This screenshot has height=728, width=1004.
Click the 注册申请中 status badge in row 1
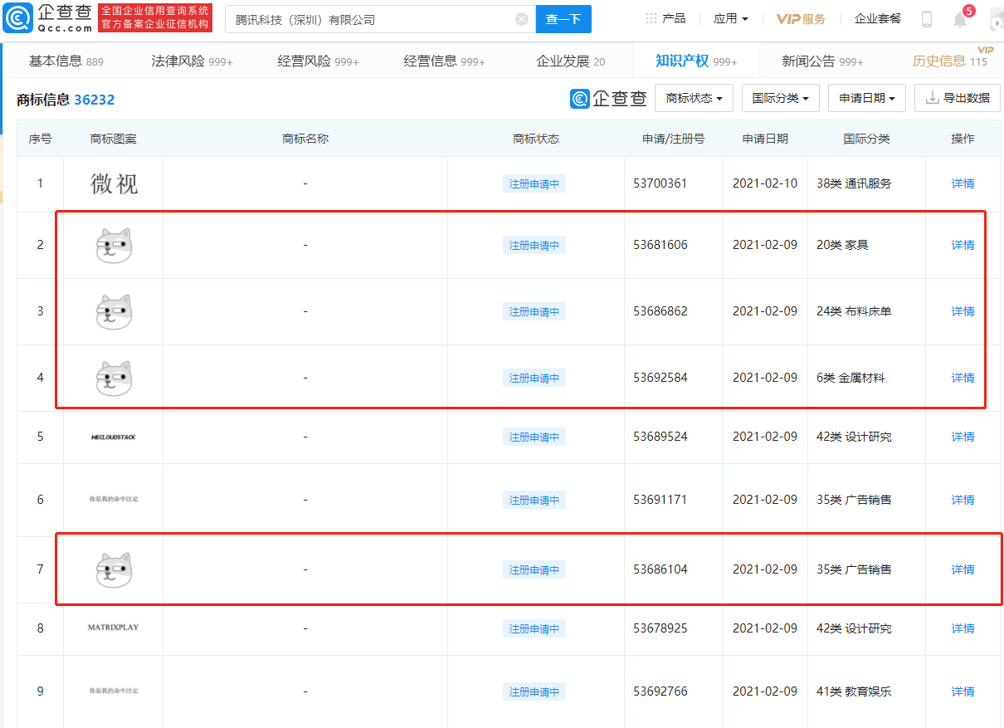pos(534,183)
